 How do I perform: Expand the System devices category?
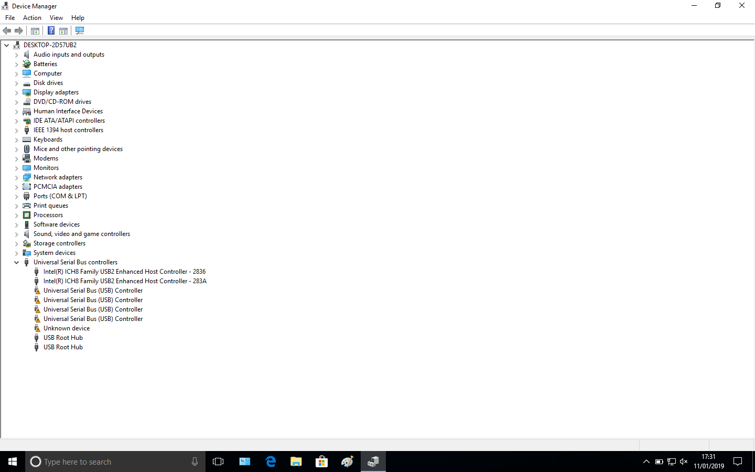click(x=16, y=253)
